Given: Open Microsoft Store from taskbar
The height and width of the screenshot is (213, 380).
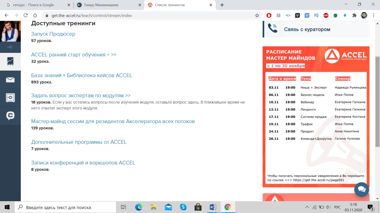Looking at the screenshot, I should click(198, 207).
